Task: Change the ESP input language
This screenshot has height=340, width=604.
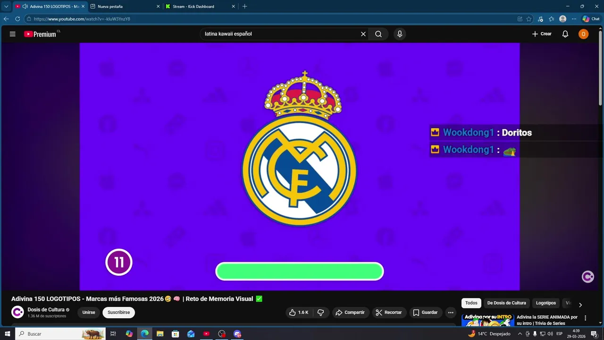Action: point(560,334)
